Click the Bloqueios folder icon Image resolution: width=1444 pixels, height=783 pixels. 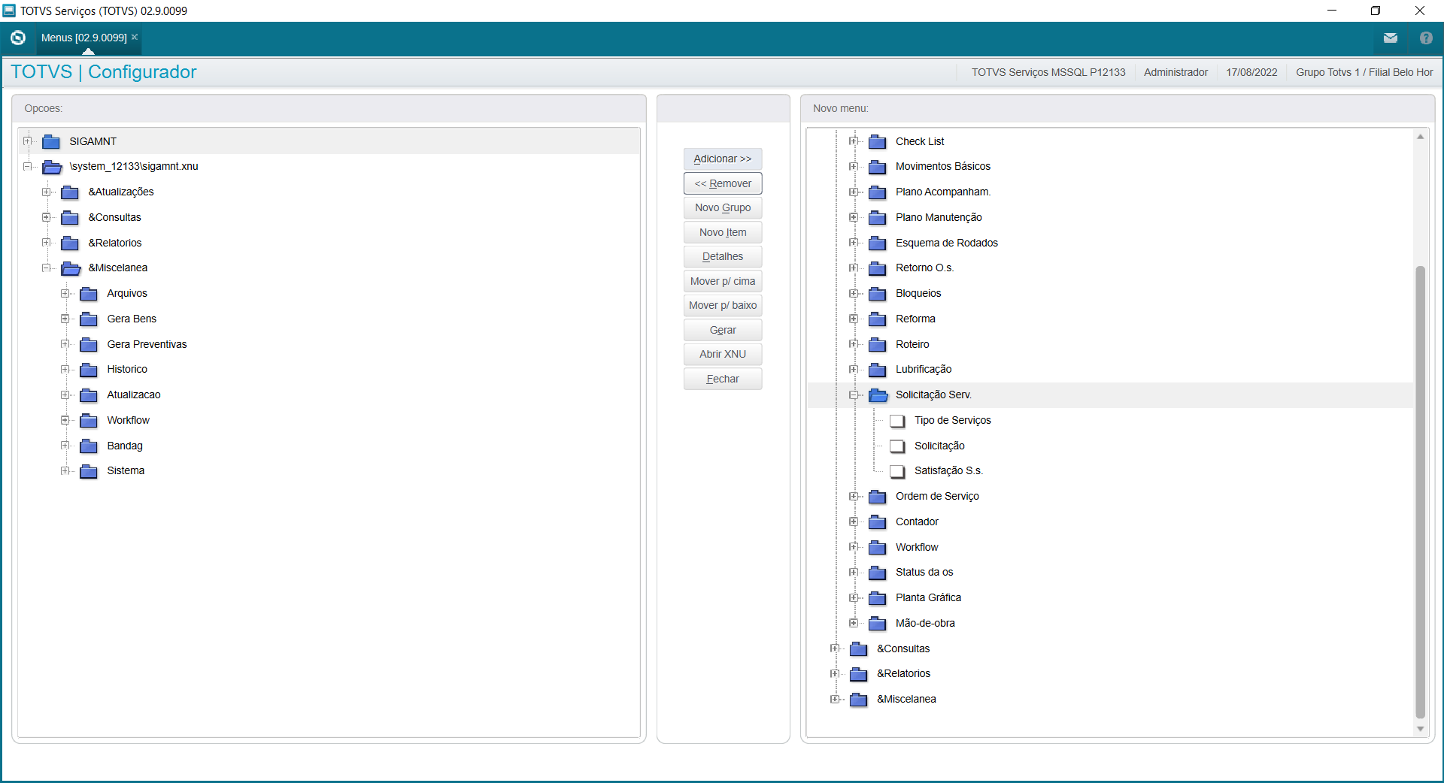tap(878, 294)
